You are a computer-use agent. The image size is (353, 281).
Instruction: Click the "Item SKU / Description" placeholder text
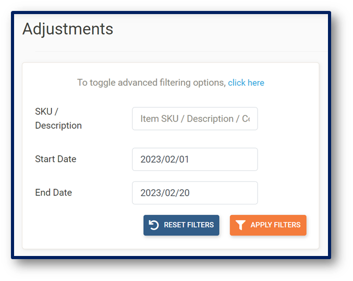click(194, 119)
